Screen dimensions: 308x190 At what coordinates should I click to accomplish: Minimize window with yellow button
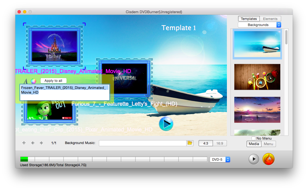[x=25, y=12]
